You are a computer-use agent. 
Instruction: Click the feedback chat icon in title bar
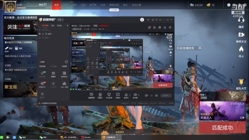tap(148, 20)
